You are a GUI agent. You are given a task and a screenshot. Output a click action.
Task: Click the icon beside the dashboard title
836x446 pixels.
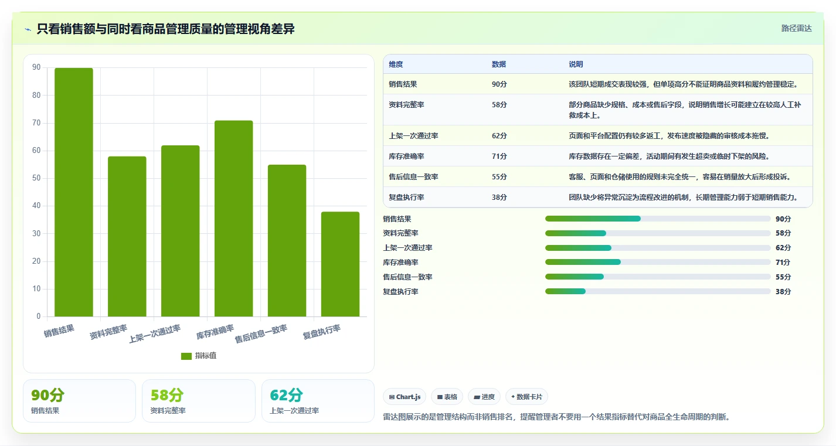pyautogui.click(x=28, y=29)
